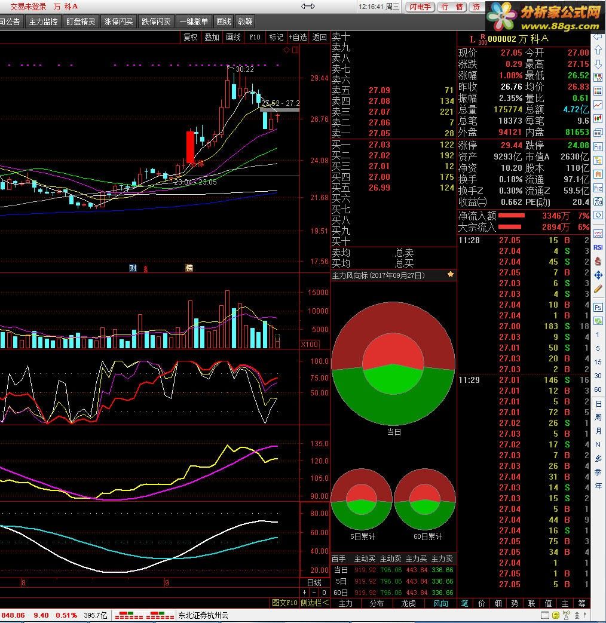Open the watchlist icon with checkmark in the sidebar

pyautogui.click(x=598, y=78)
